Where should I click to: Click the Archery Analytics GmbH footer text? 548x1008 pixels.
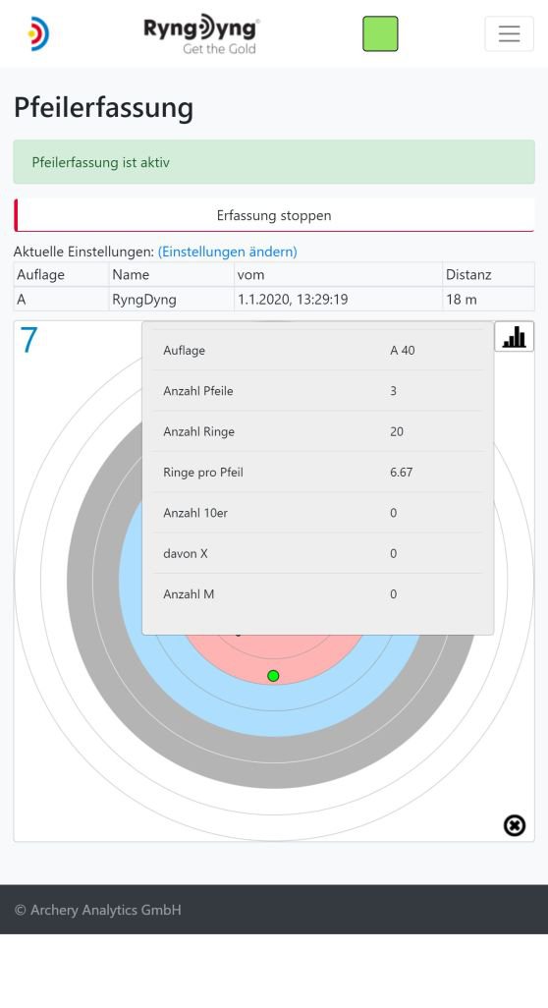click(x=97, y=910)
